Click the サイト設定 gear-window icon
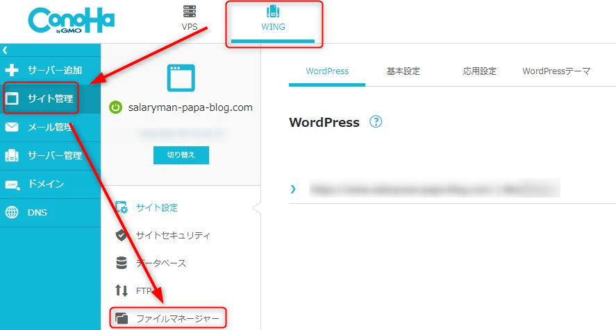Image resolution: width=616 pixels, height=330 pixels. point(122,207)
